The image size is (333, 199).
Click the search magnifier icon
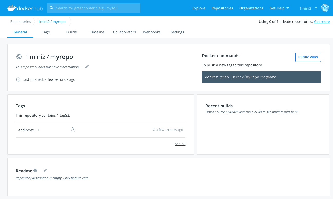click(52, 8)
